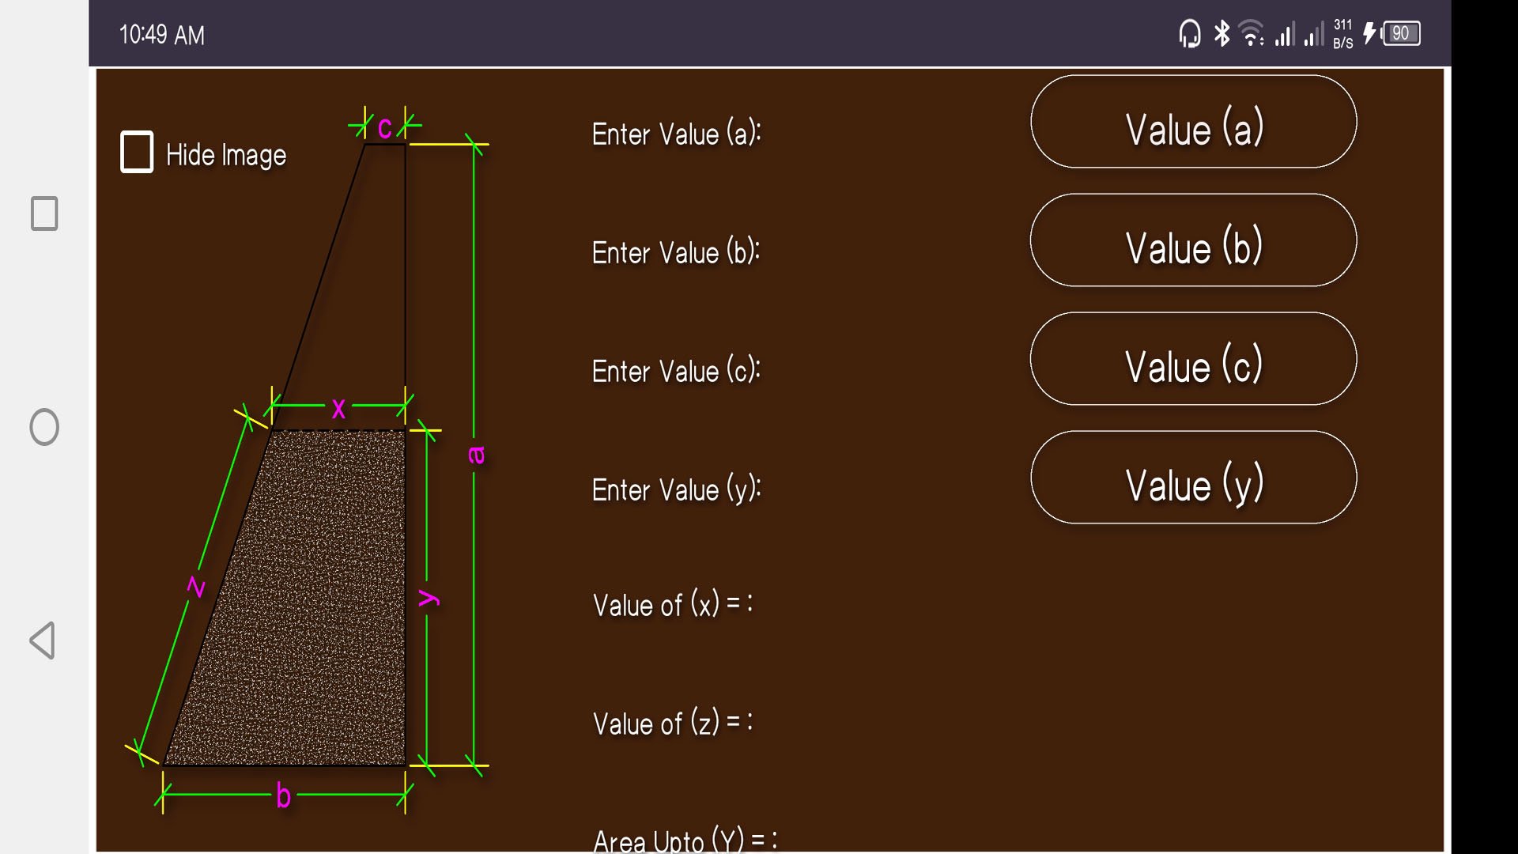Tap the recent apps square icon
This screenshot has width=1518, height=854.
tap(44, 213)
